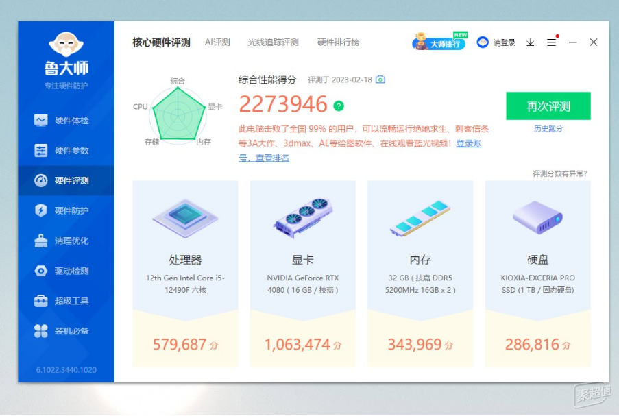Switch to the 核心硬件评测 tab

pyautogui.click(x=161, y=42)
